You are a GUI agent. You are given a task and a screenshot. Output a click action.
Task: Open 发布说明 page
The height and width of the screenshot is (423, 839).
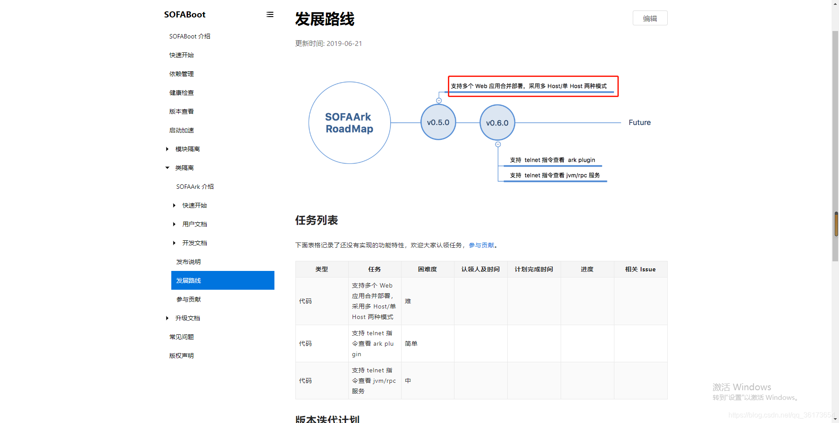(x=188, y=262)
